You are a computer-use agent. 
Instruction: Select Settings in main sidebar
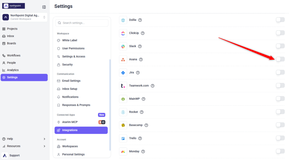click(x=24, y=77)
